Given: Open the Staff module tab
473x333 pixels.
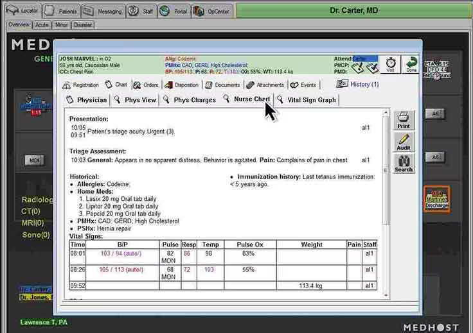Looking at the screenshot, I should (x=141, y=12).
